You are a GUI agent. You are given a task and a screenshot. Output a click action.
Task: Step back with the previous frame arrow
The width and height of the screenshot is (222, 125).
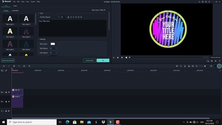click(x=113, y=58)
